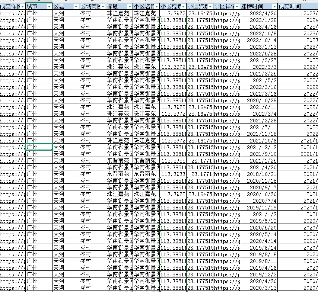Open the 挂牌时间 column filter dropdown
The image size is (318, 292).
click(274, 7)
